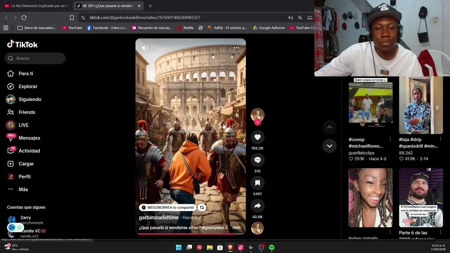The image size is (450, 253).
Task: Open the #geezydee hashtag
Action: [x=213, y=228]
